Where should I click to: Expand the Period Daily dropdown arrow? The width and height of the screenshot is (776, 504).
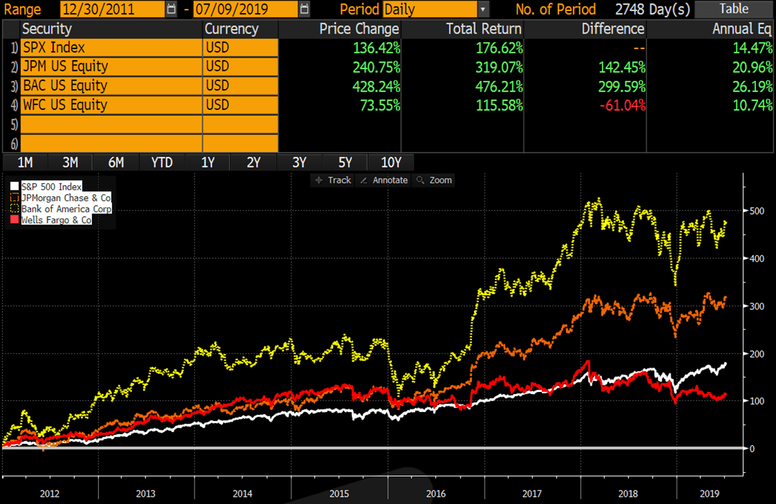pos(483,9)
